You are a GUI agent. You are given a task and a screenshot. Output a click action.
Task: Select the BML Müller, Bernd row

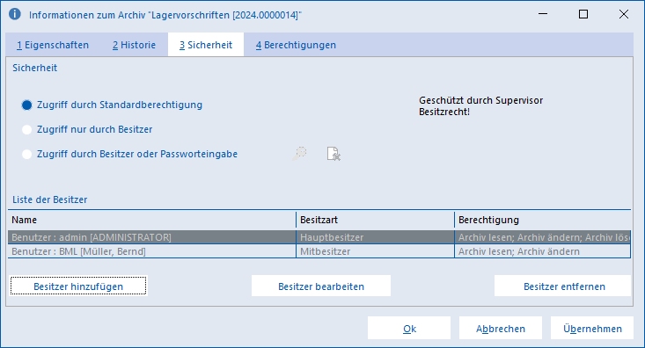pos(319,251)
